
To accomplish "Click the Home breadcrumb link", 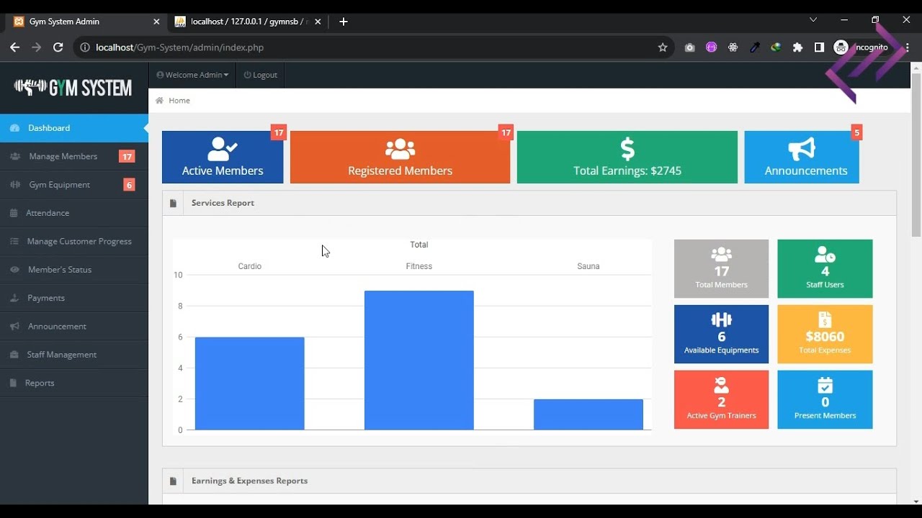I will (179, 101).
